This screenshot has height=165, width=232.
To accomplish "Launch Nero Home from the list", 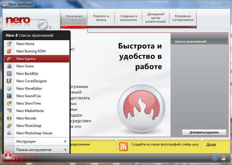I will click(x=37, y=44).
